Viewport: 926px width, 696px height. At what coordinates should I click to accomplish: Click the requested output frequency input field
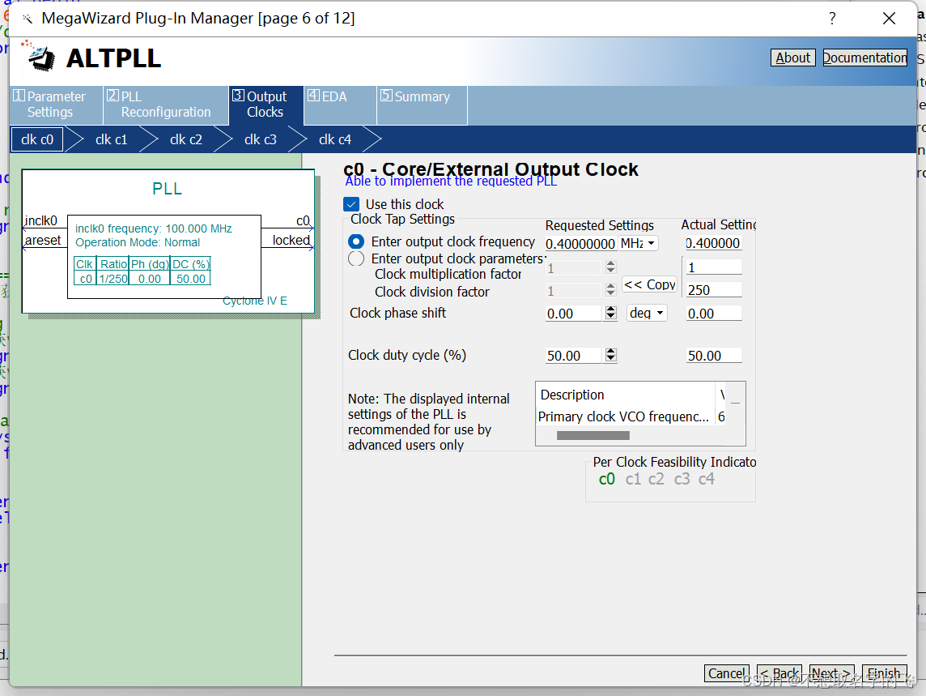(x=580, y=244)
